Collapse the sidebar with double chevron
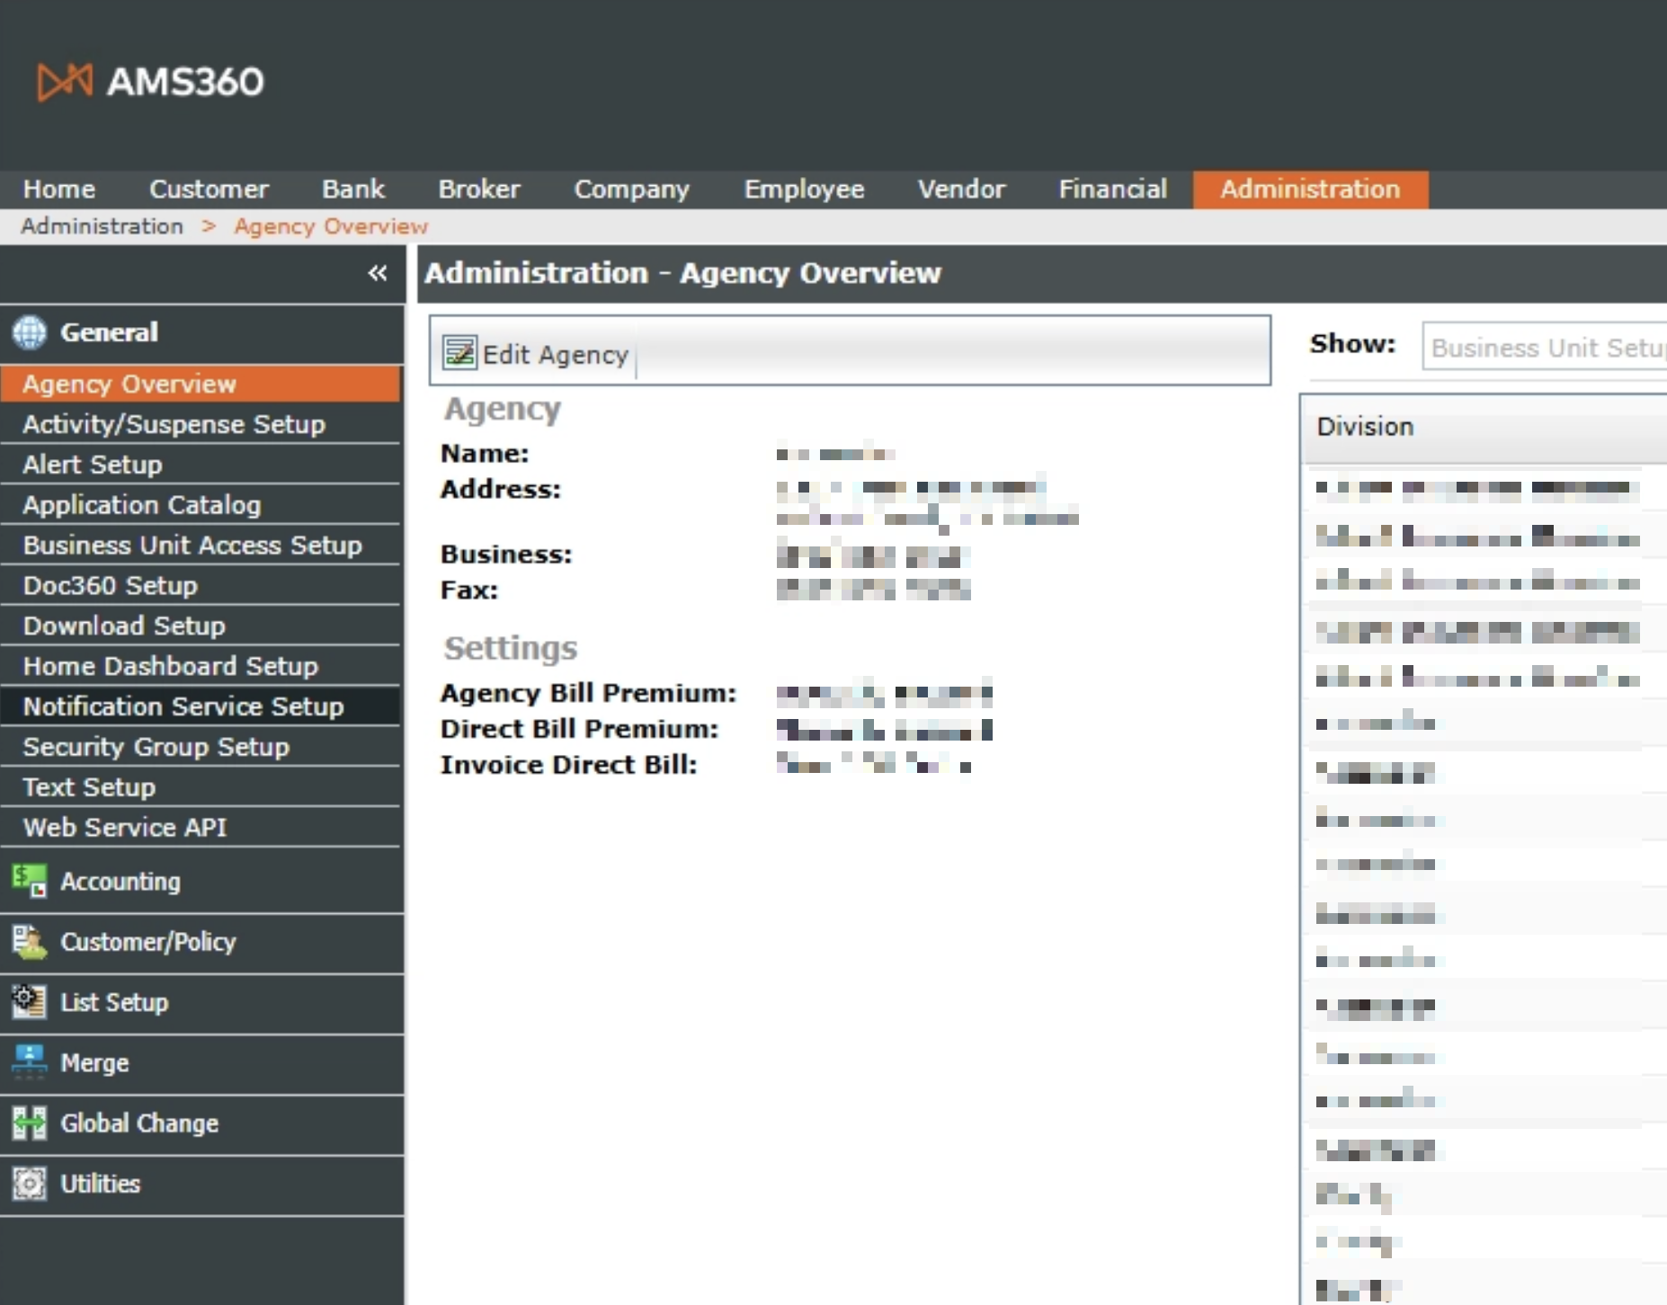The width and height of the screenshot is (1667, 1305). 378,273
